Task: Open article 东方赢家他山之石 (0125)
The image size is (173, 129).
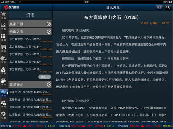Action: tap(30, 39)
